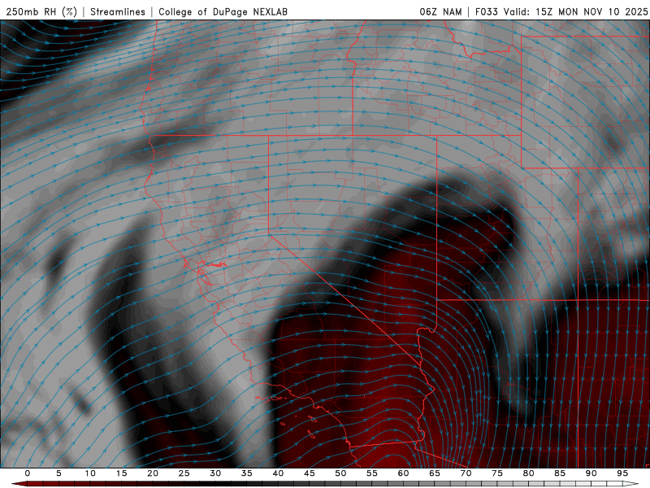Click the colorbar value label '80'
Screen dimensions: 650x488
[x=529, y=473]
